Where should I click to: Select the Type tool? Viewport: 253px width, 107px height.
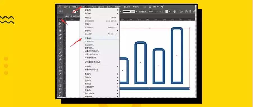[x=60, y=42]
